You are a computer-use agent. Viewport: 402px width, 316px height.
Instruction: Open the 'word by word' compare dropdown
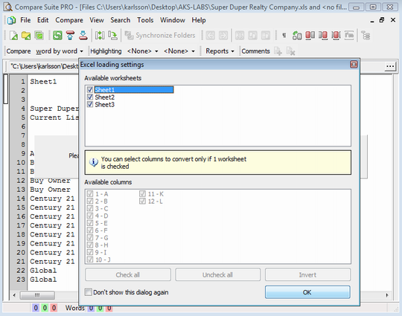point(60,51)
